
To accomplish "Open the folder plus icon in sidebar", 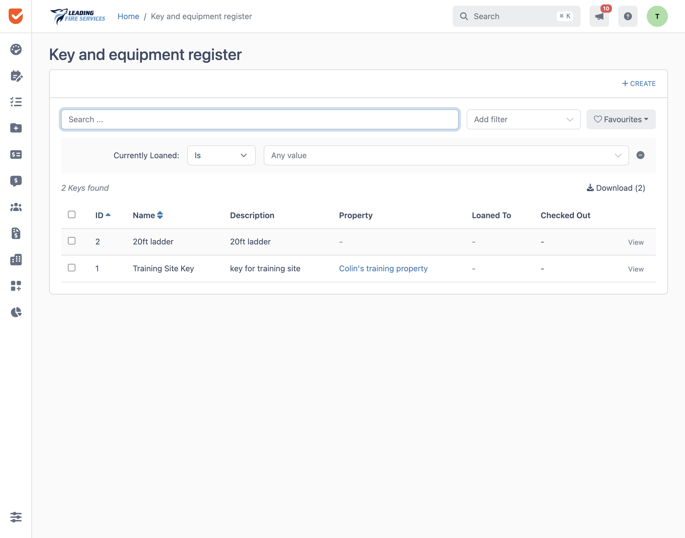I will (x=16, y=128).
